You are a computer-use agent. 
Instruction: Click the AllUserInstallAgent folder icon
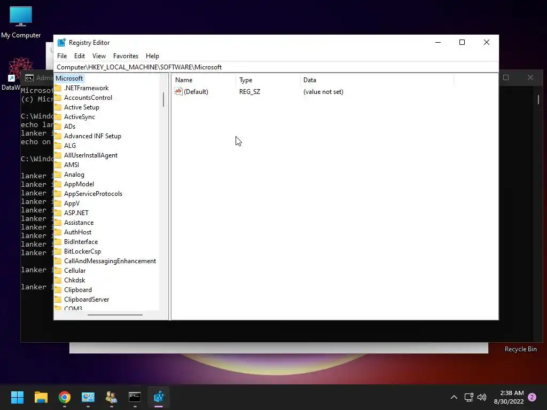click(x=58, y=155)
